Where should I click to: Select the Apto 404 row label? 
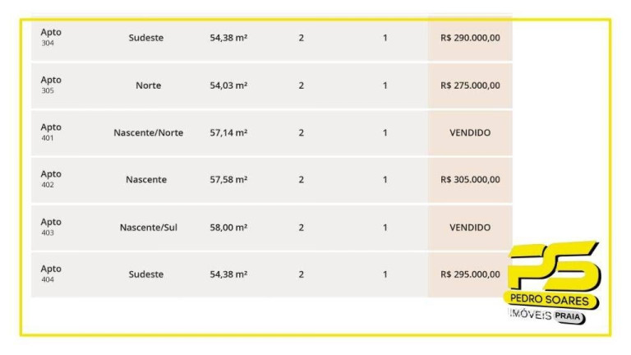(x=51, y=274)
